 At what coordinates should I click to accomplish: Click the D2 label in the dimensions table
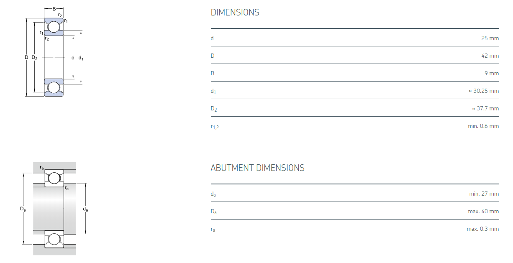(214, 109)
